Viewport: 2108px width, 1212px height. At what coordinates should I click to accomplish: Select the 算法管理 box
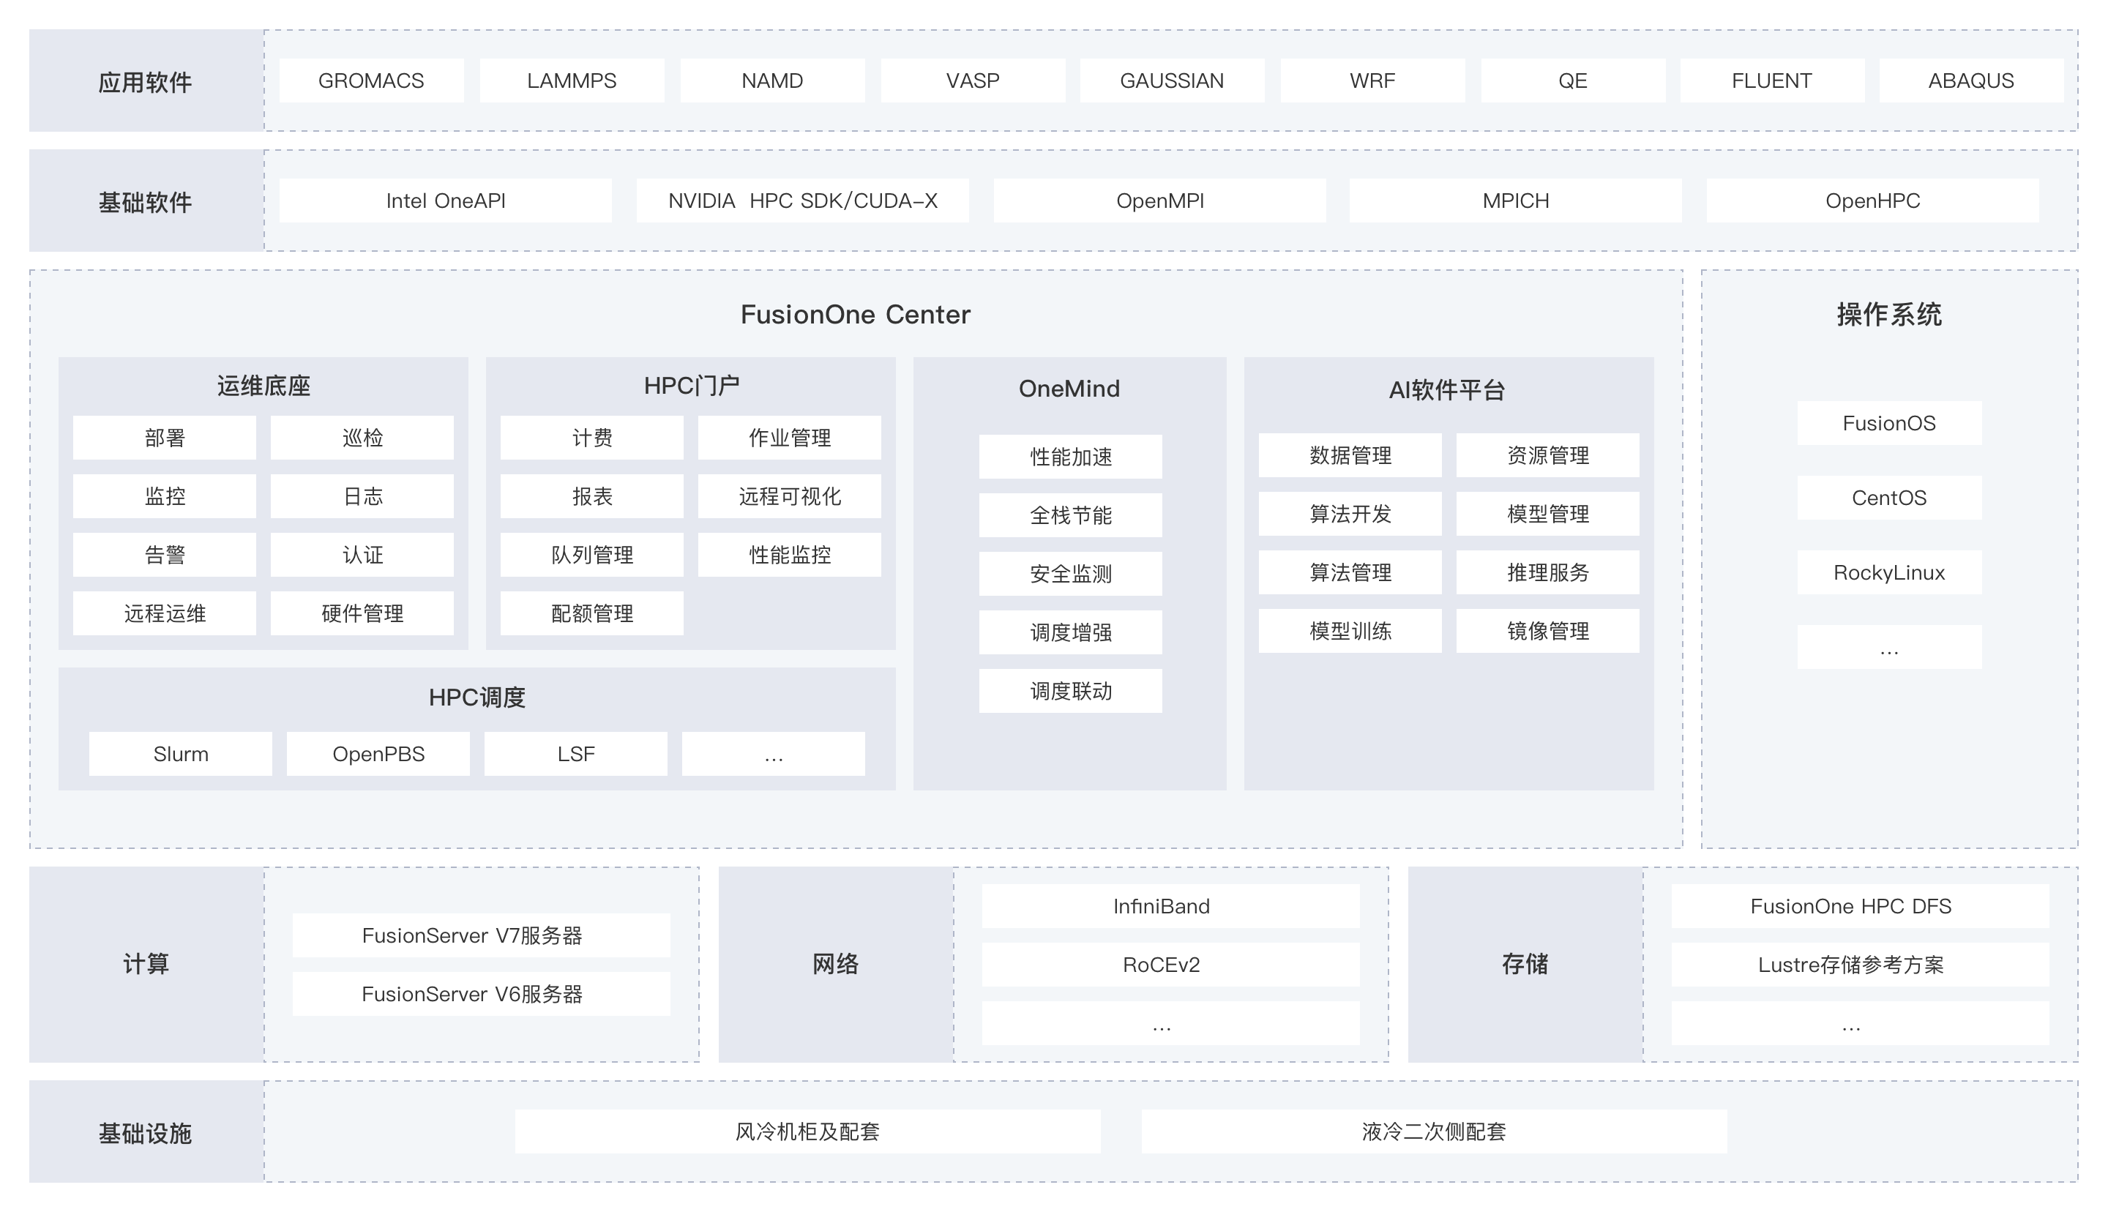pos(1350,573)
